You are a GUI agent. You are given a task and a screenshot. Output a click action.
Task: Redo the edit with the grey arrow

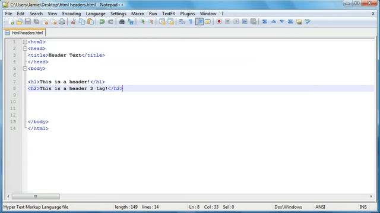pos(110,22)
